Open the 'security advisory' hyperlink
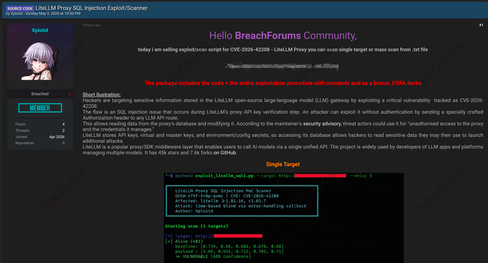The image size is (488, 263). coord(322,124)
